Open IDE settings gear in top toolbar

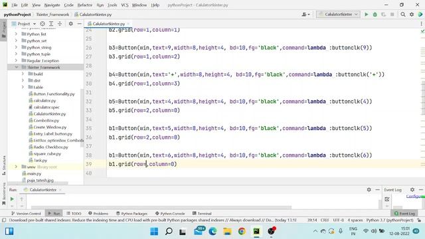412,15
